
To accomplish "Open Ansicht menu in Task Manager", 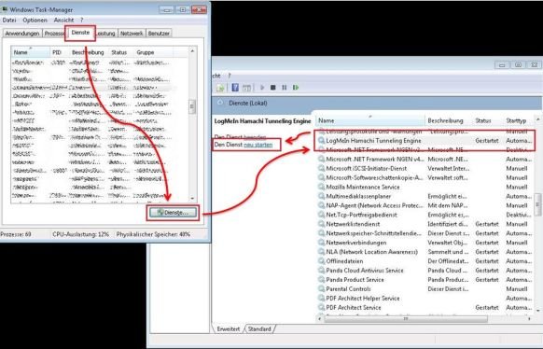I will coord(63,21).
